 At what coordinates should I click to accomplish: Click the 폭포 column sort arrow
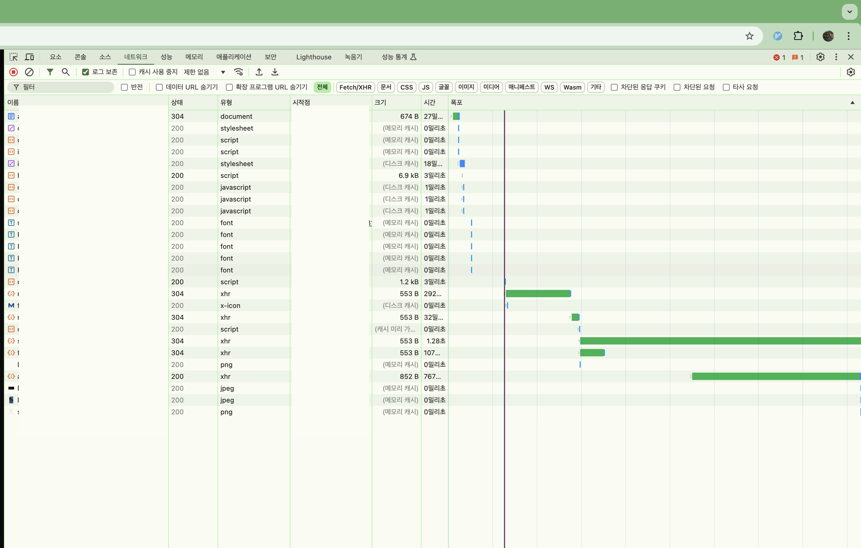pos(852,103)
